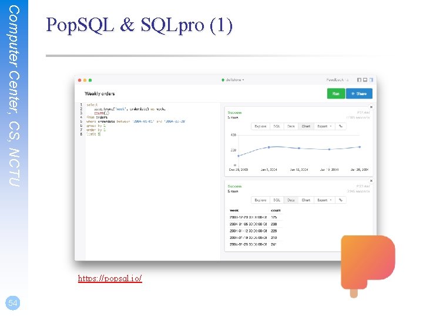Click 'Success' status in chart panel
Image resolution: width=423 pixels, height=317 pixels.
pos(234,112)
